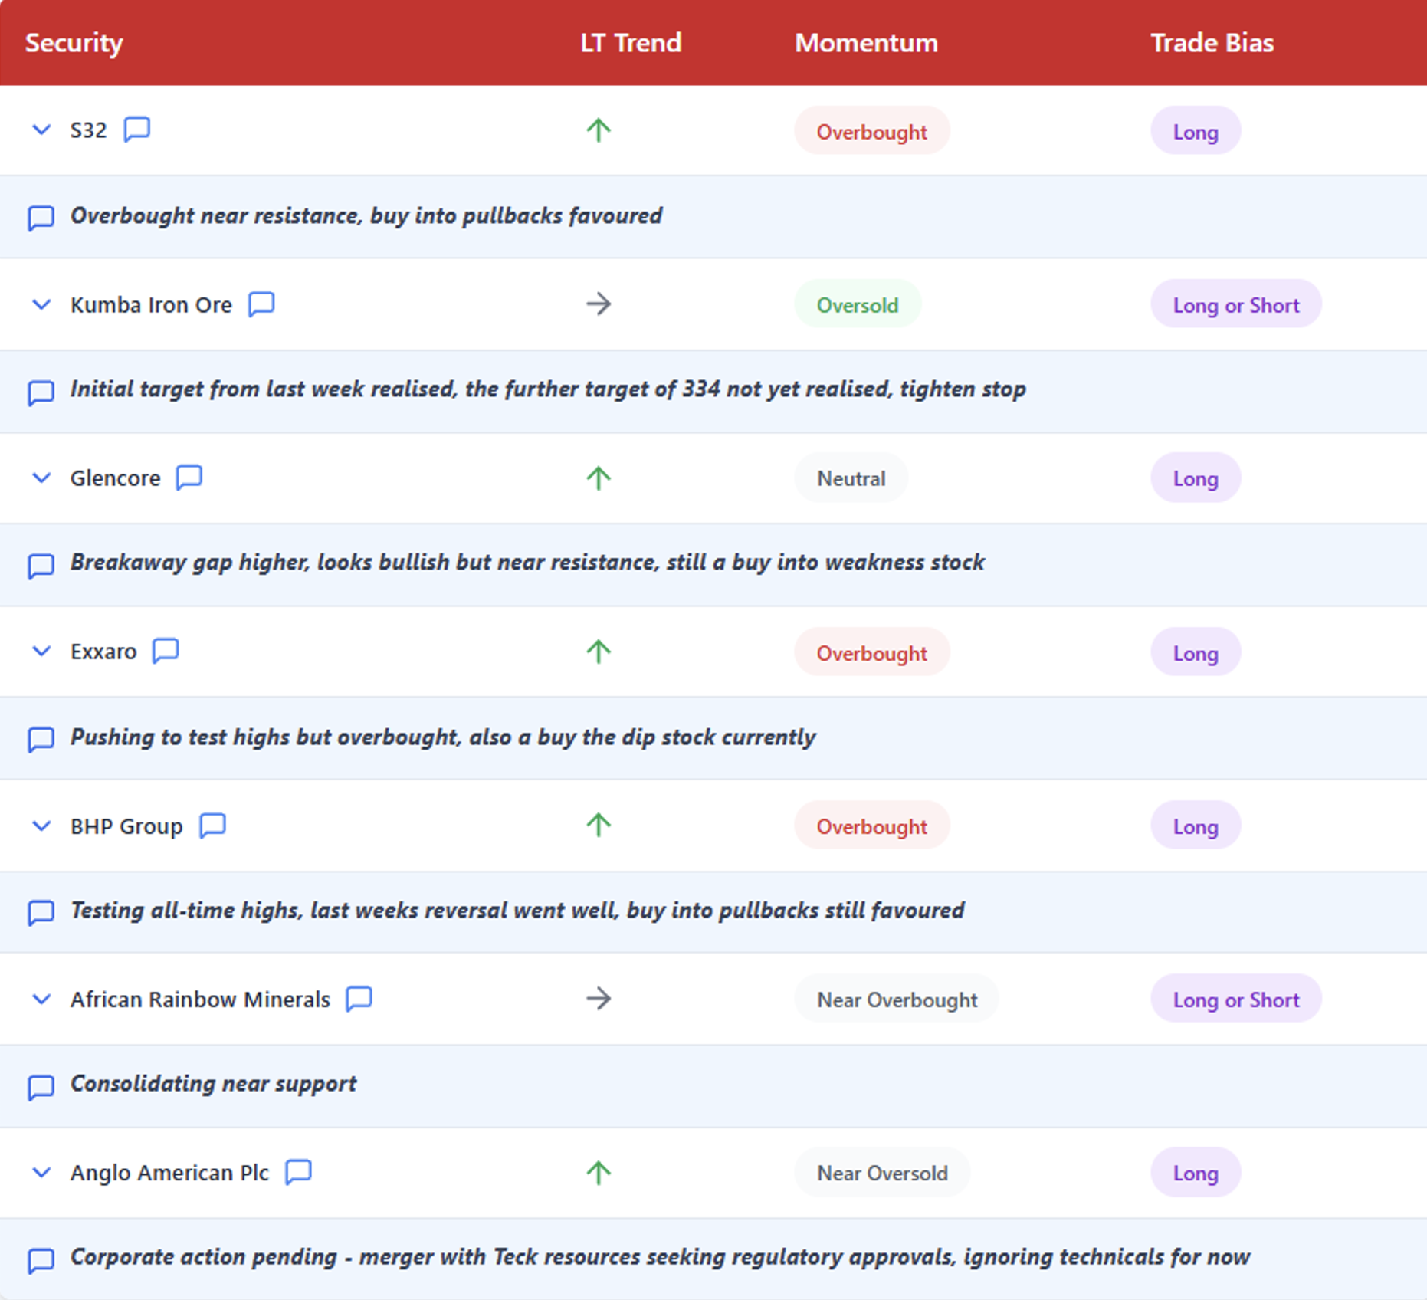Open the comment icon beside BHP Group

pos(212,825)
